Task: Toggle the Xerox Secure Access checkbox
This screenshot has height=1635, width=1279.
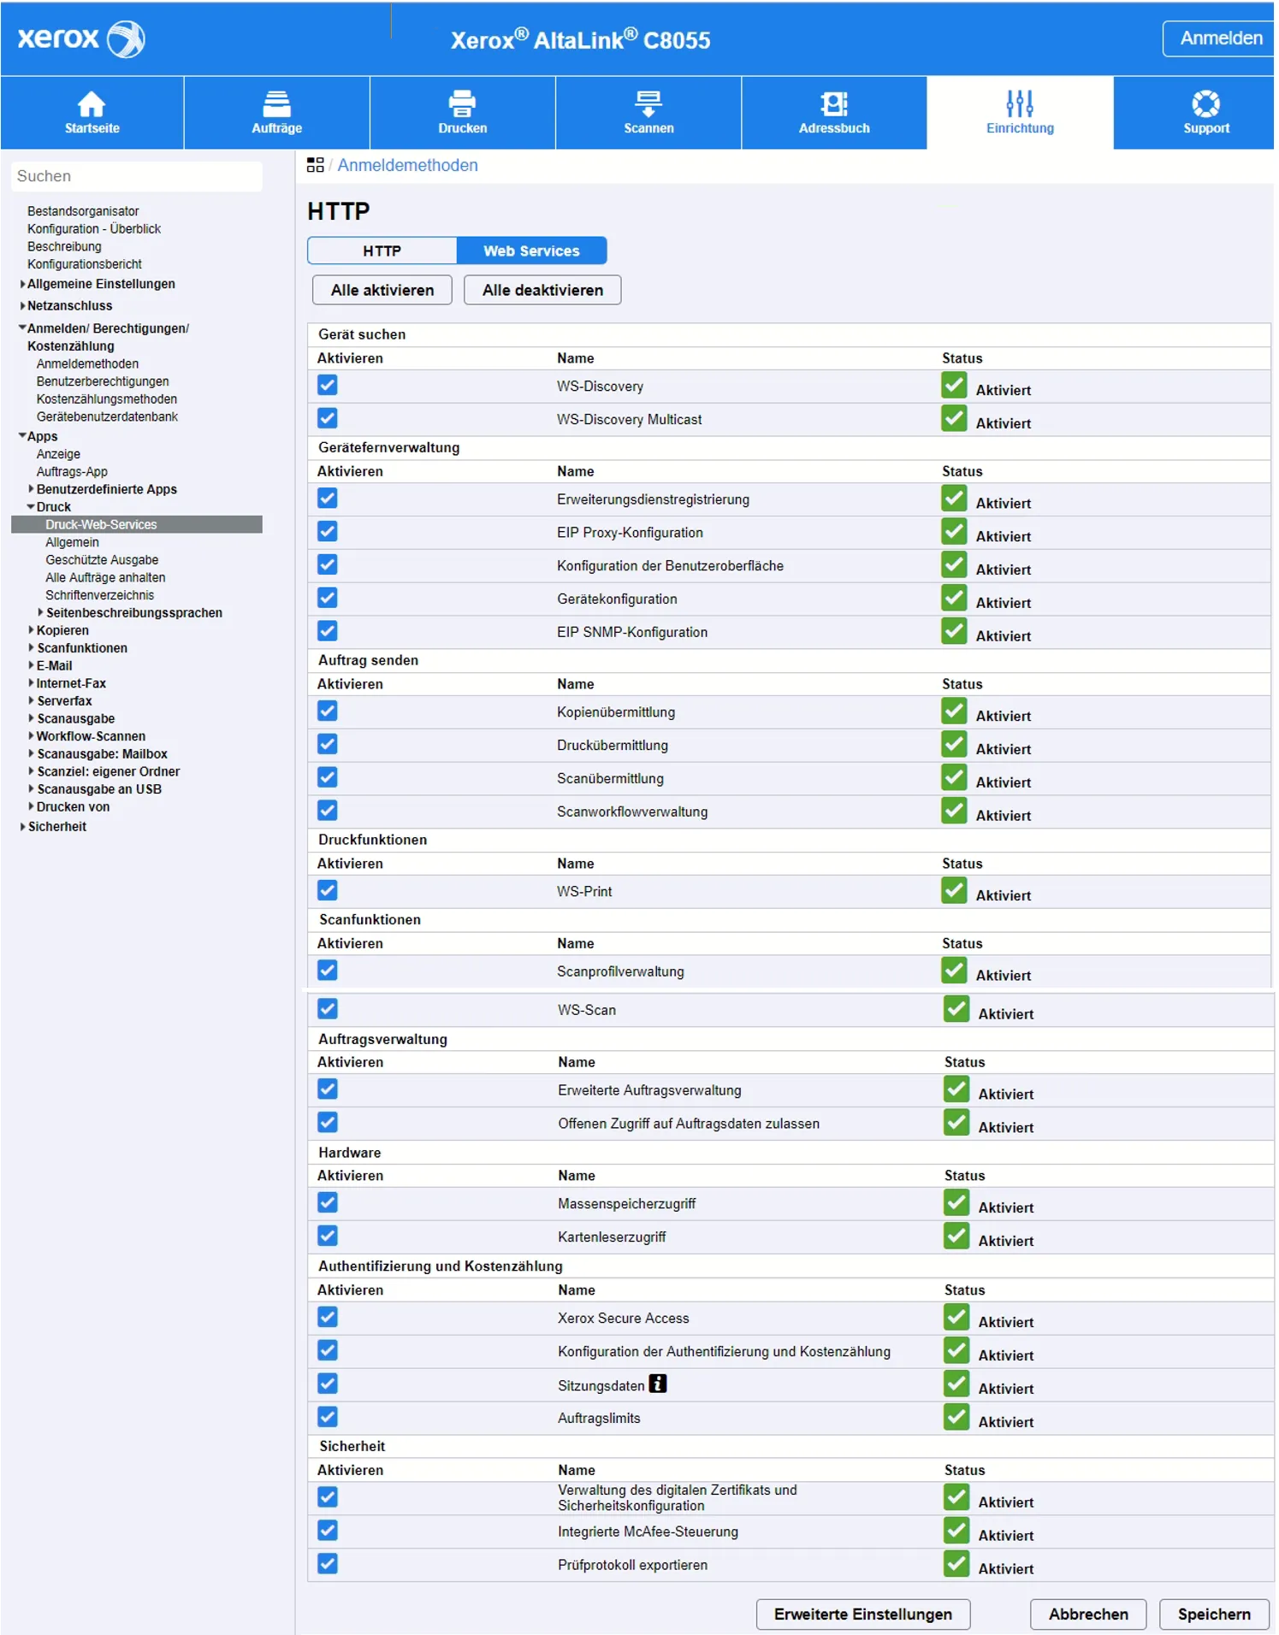Action: (328, 1317)
